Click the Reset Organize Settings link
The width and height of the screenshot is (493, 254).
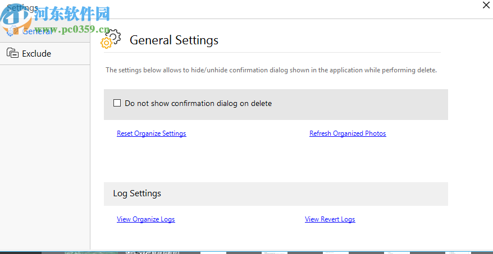[151, 133]
